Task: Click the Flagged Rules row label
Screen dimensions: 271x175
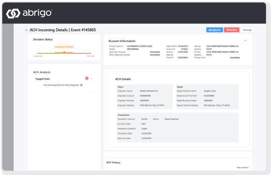Action: point(43,79)
